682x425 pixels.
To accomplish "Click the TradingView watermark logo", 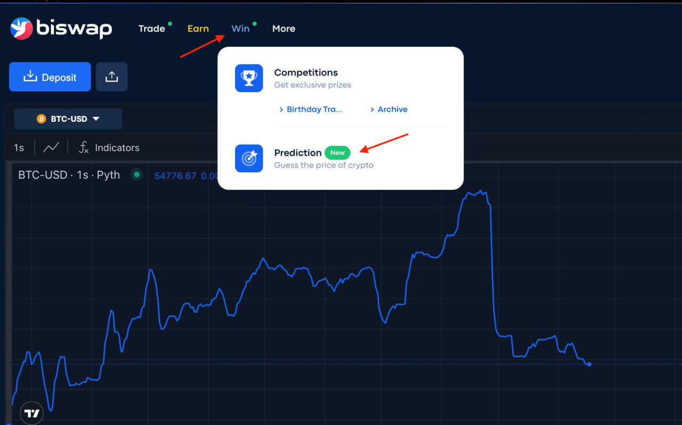I will pyautogui.click(x=31, y=412).
